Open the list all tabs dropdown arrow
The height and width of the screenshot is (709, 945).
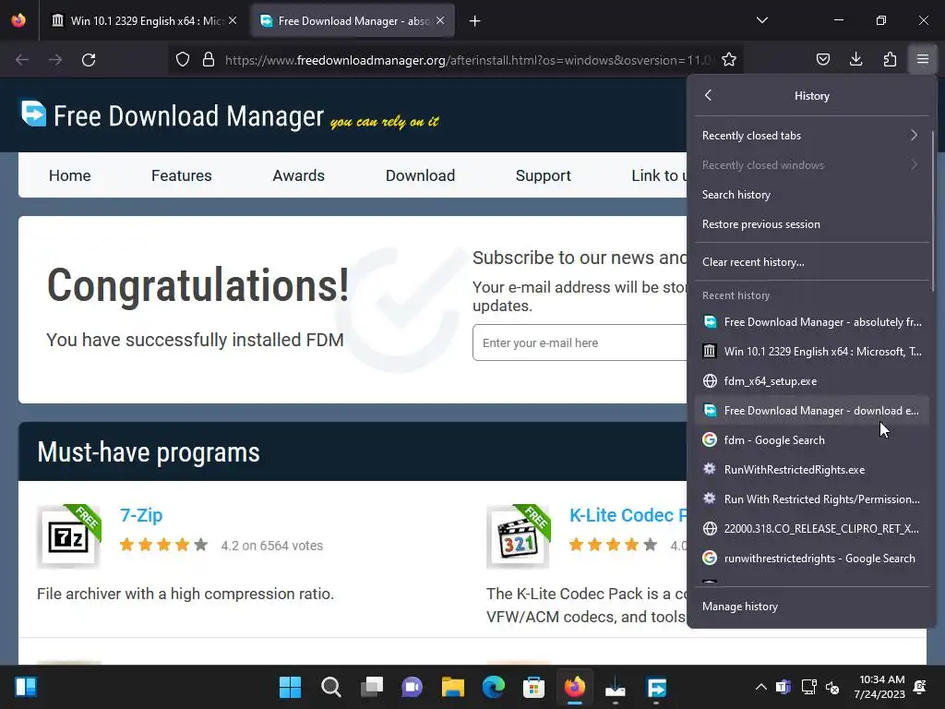click(762, 20)
